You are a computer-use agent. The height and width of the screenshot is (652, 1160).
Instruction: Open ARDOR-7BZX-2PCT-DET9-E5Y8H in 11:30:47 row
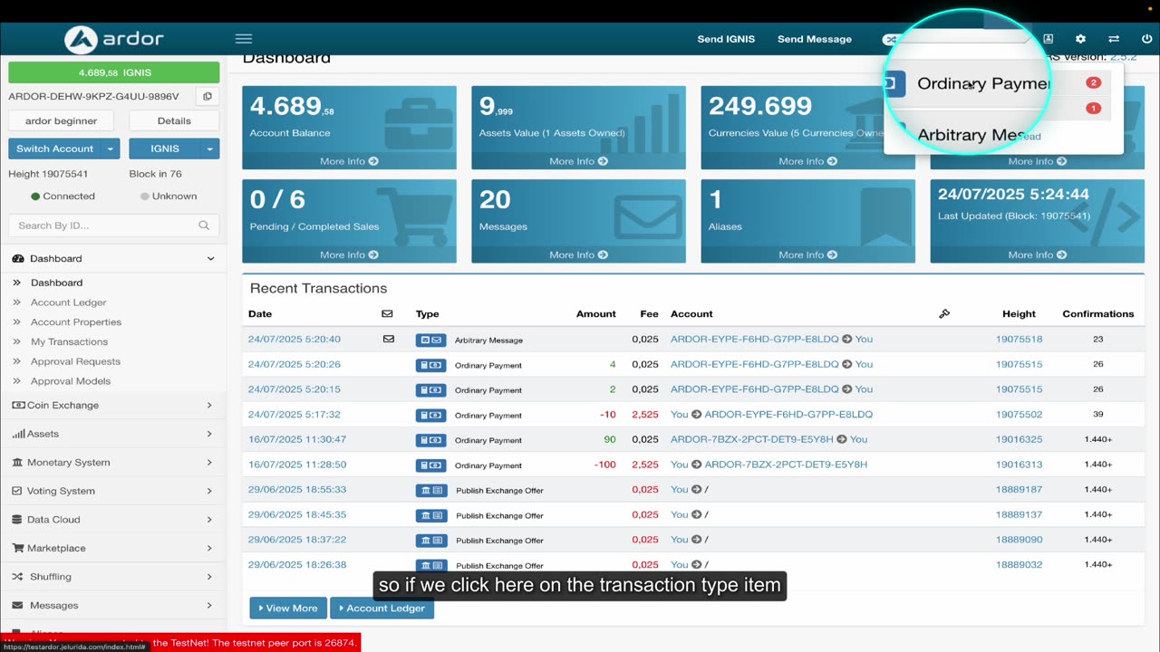point(751,439)
